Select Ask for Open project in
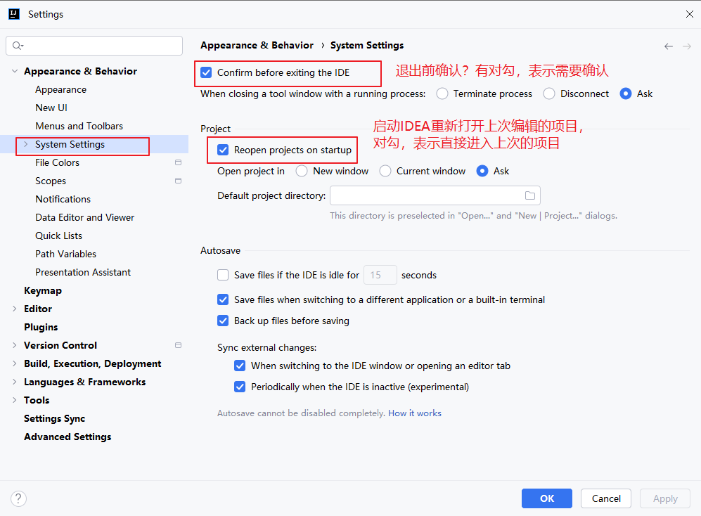Viewport: 701px width, 516px height. click(x=482, y=171)
